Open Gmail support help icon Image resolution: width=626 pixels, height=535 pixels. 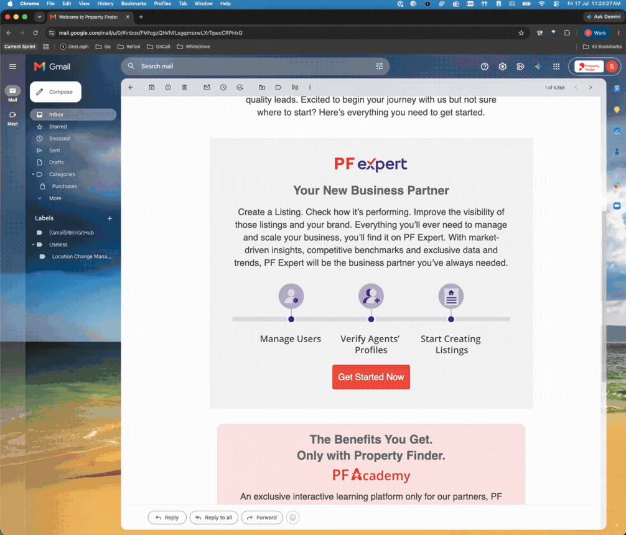click(485, 67)
